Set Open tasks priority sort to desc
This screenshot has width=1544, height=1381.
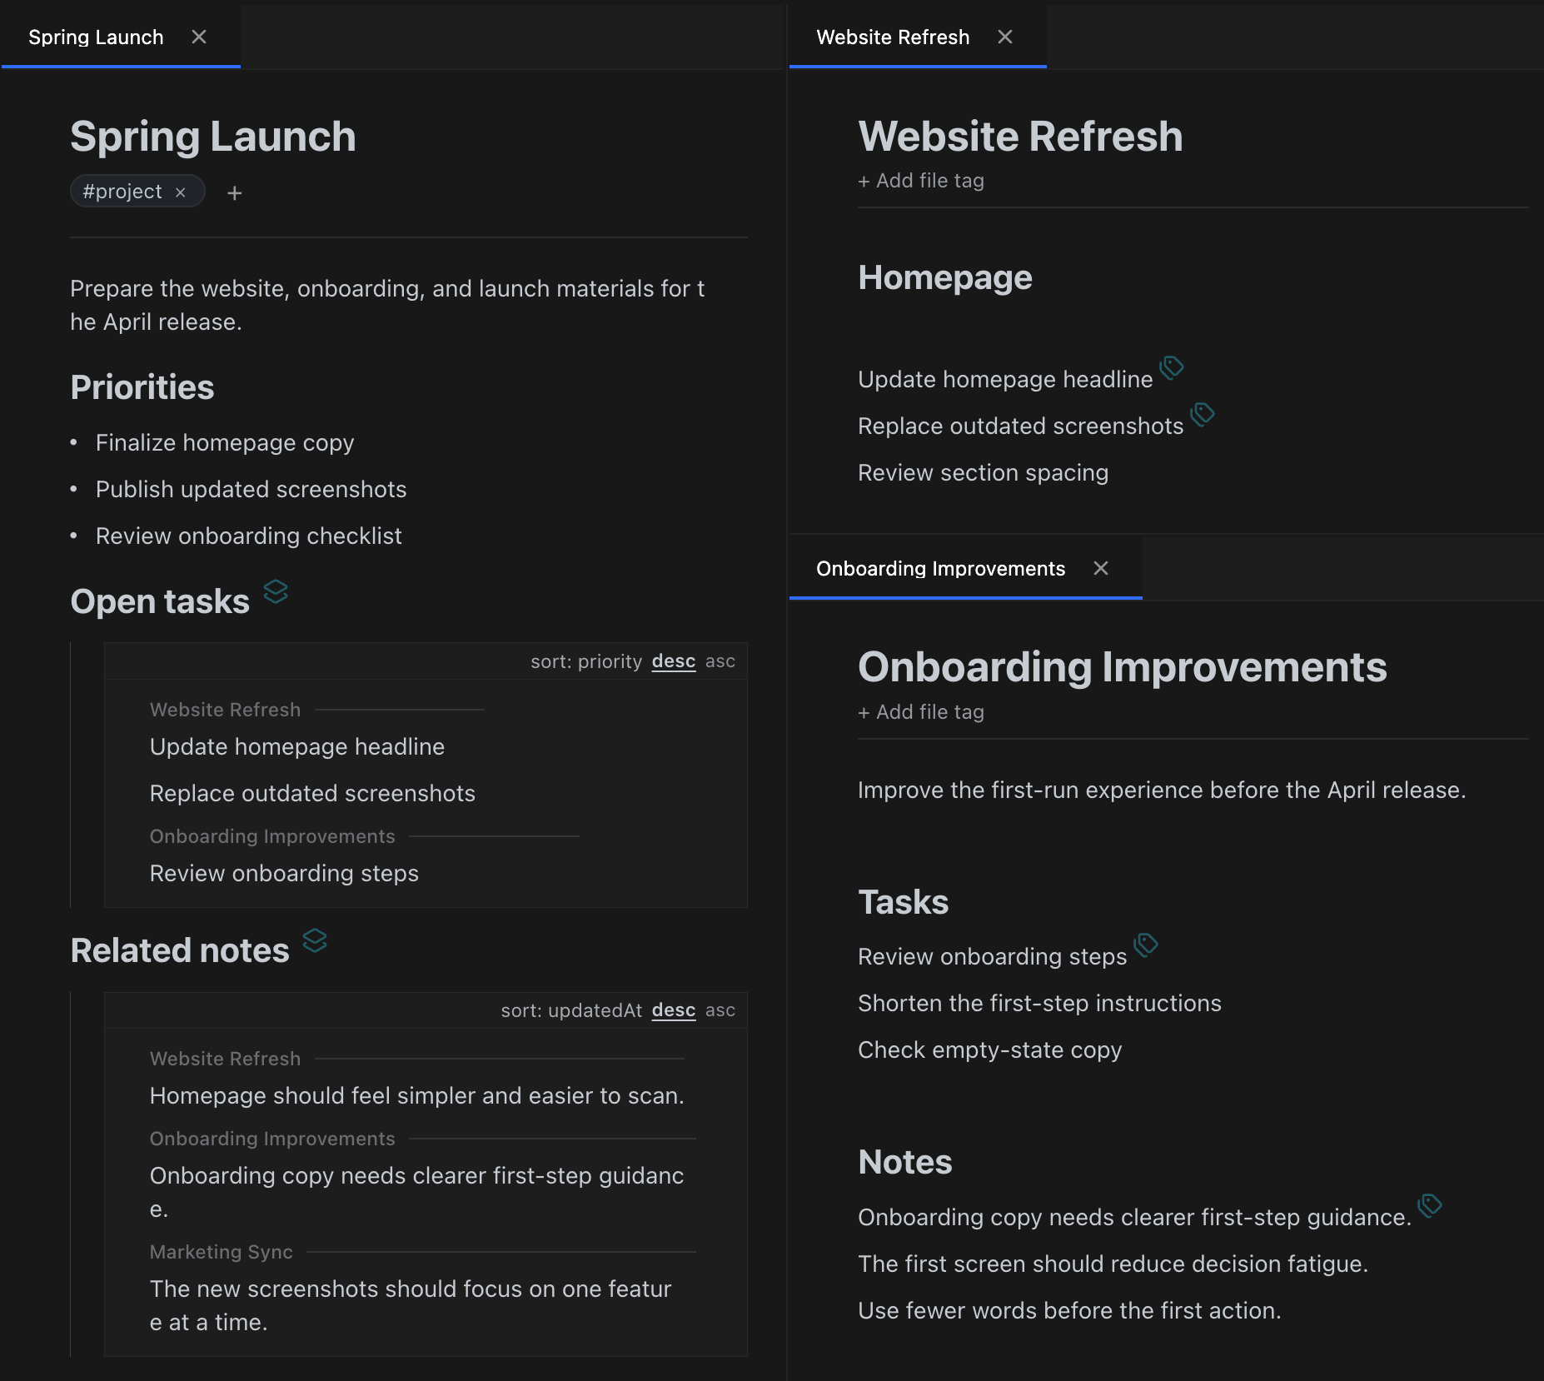673,661
